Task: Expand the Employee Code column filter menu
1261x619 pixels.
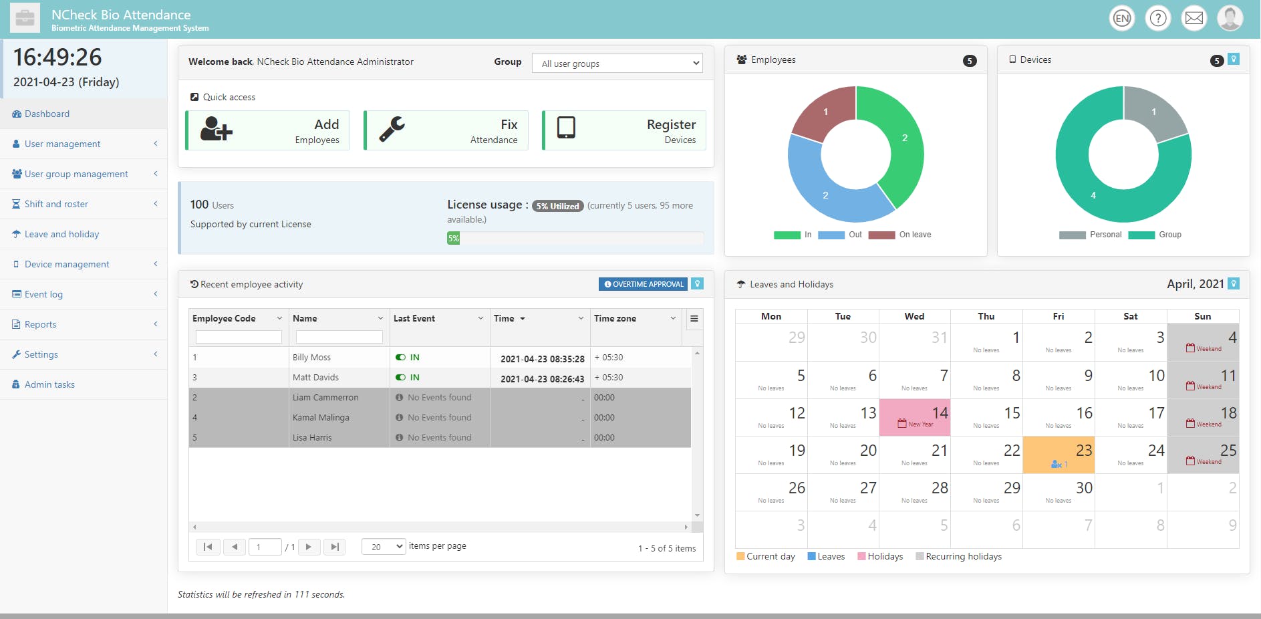Action: click(x=279, y=319)
